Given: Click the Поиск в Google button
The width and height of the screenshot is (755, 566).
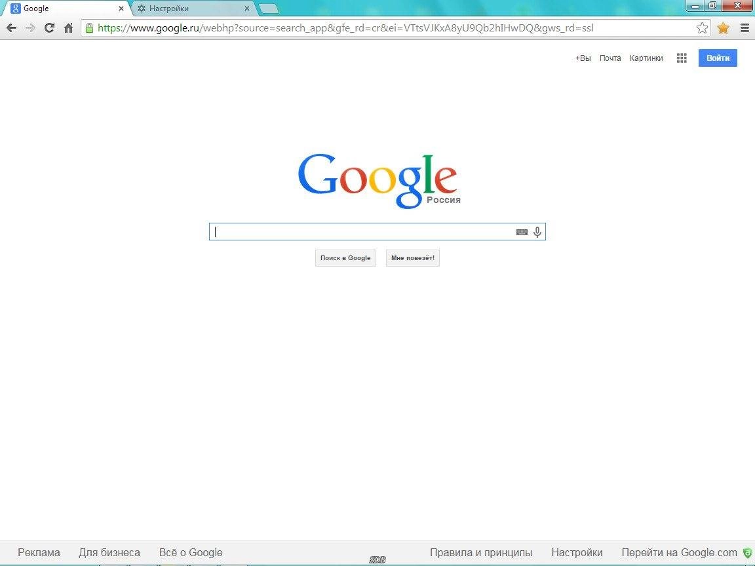Looking at the screenshot, I should click(x=345, y=258).
